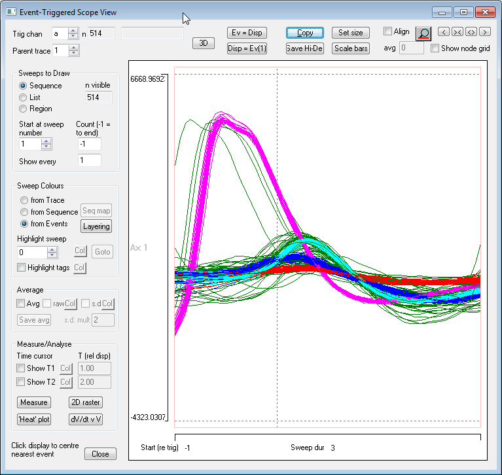Click the magnifier zoom icon button
Image resolution: width=502 pixels, height=475 pixels.
[423, 33]
